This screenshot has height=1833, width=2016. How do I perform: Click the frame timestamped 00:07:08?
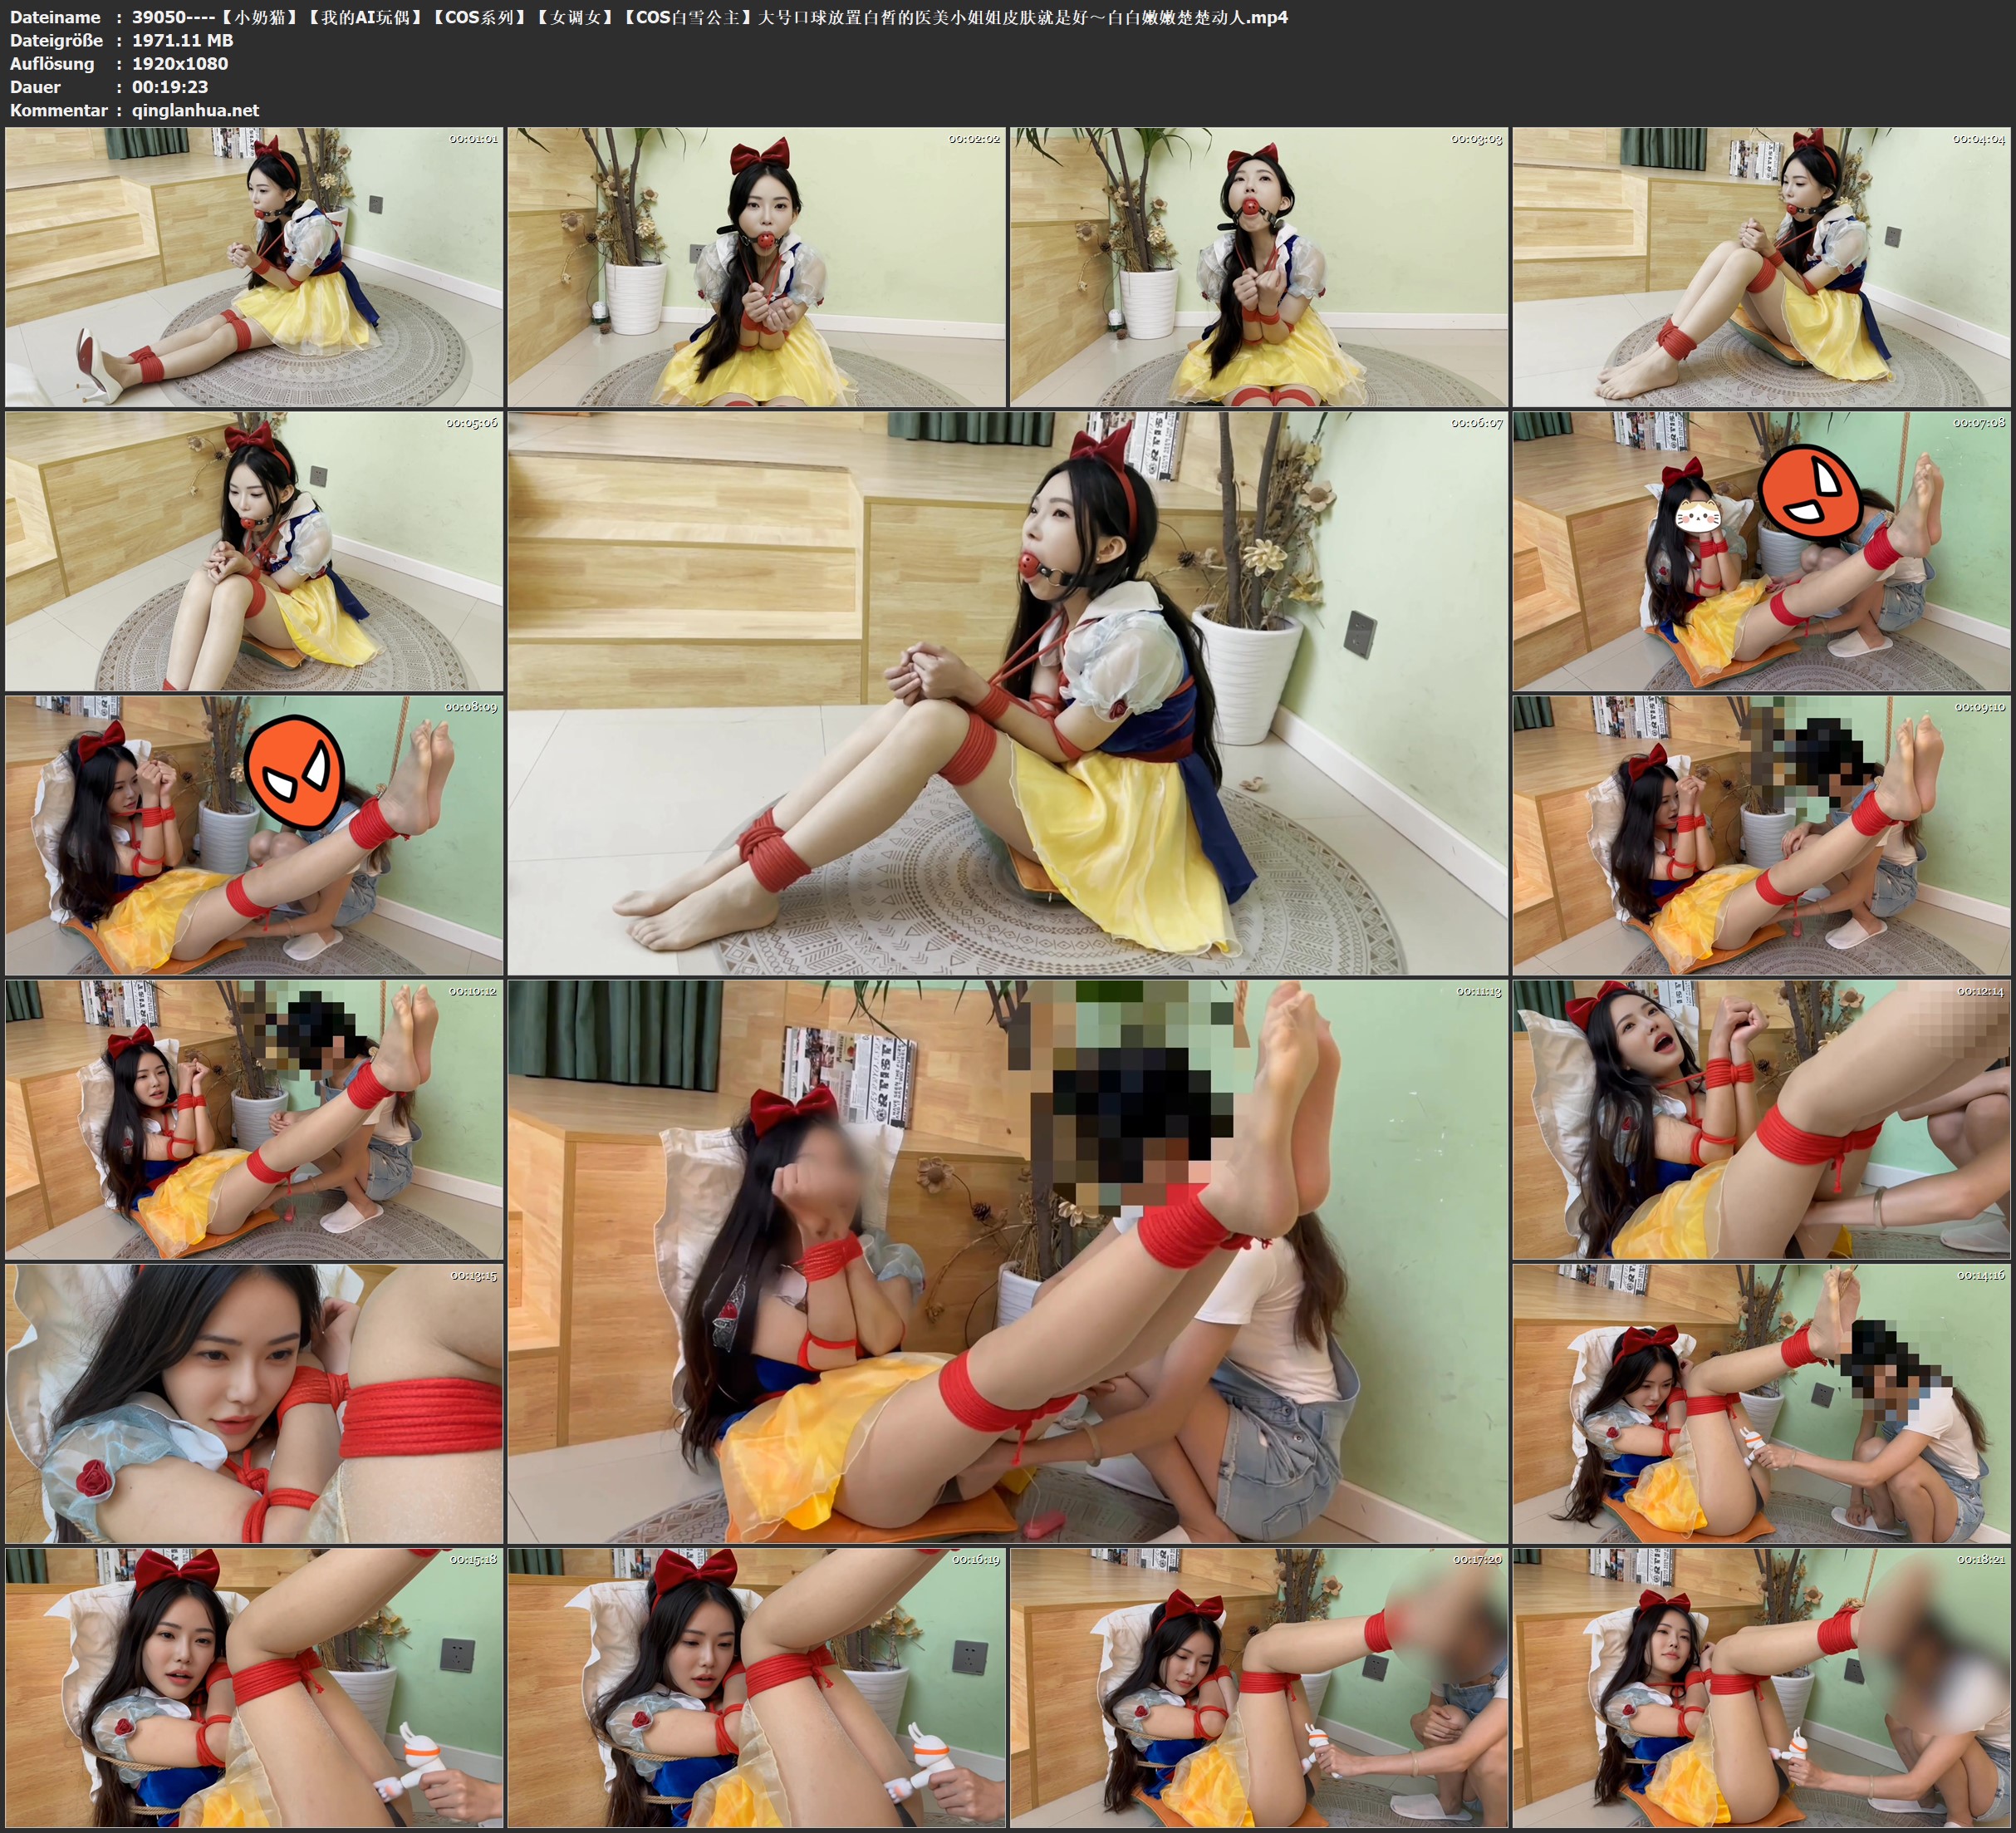coord(1761,550)
